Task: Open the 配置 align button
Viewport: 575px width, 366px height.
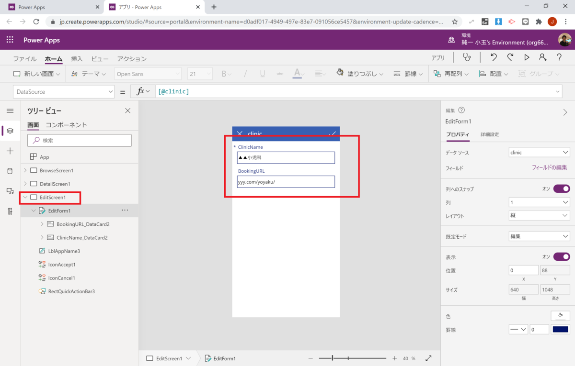Action: click(494, 74)
